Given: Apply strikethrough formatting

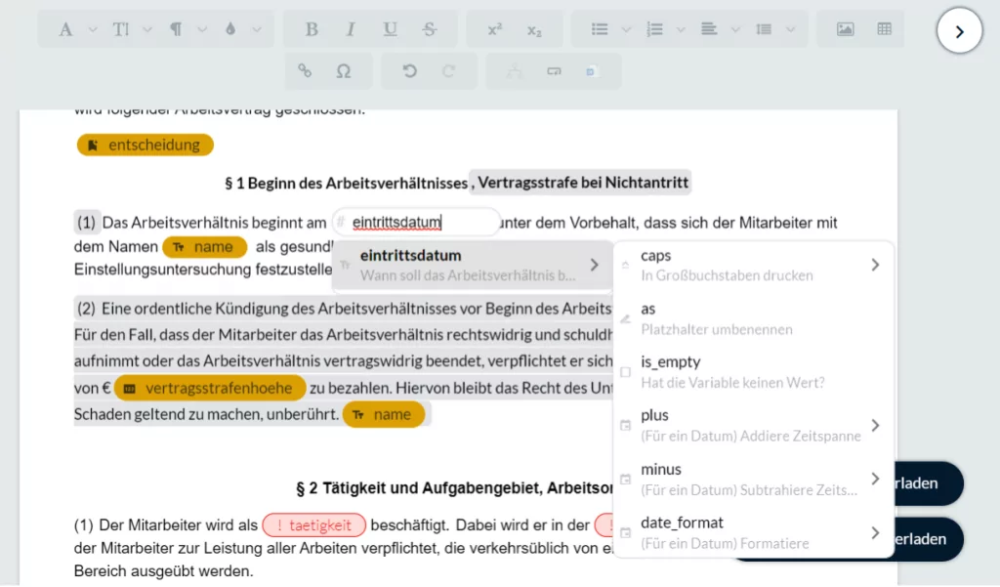Looking at the screenshot, I should tap(430, 29).
